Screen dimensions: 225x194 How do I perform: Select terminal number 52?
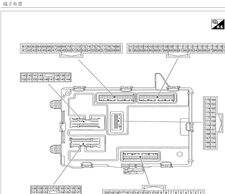tap(78, 50)
